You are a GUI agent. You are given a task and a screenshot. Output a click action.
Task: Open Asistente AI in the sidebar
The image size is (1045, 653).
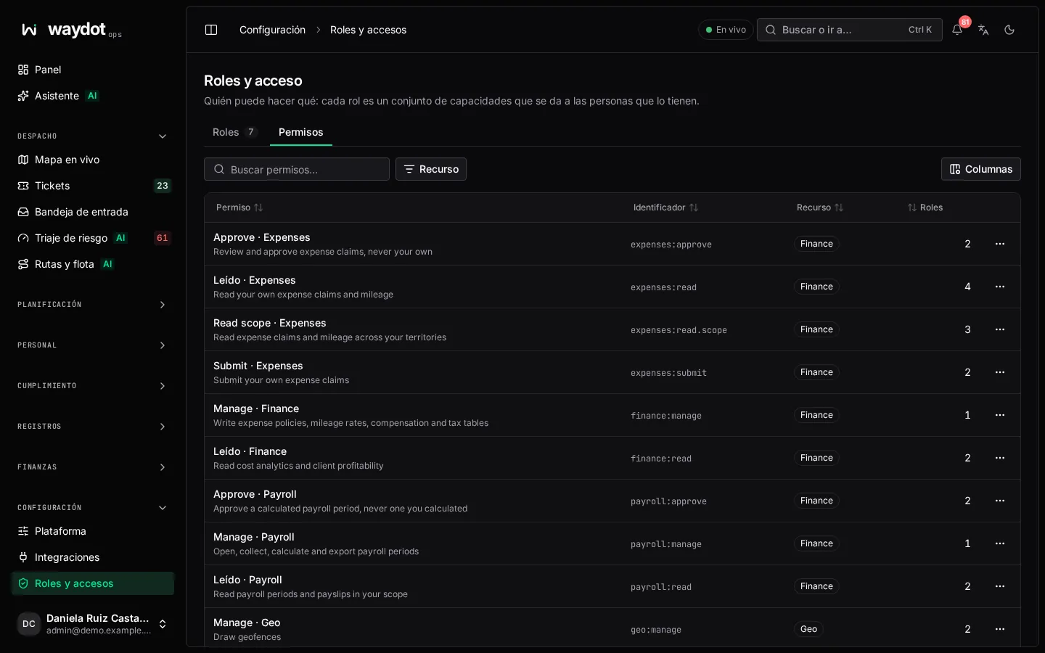click(x=93, y=96)
